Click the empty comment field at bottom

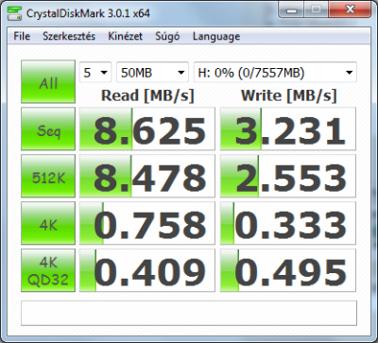pos(189,313)
